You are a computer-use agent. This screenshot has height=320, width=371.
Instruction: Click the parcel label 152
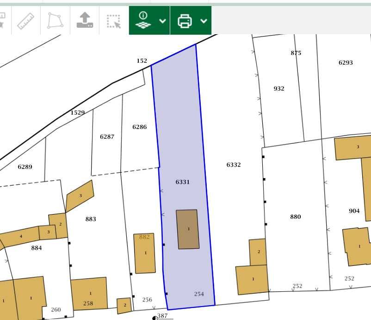(x=142, y=61)
